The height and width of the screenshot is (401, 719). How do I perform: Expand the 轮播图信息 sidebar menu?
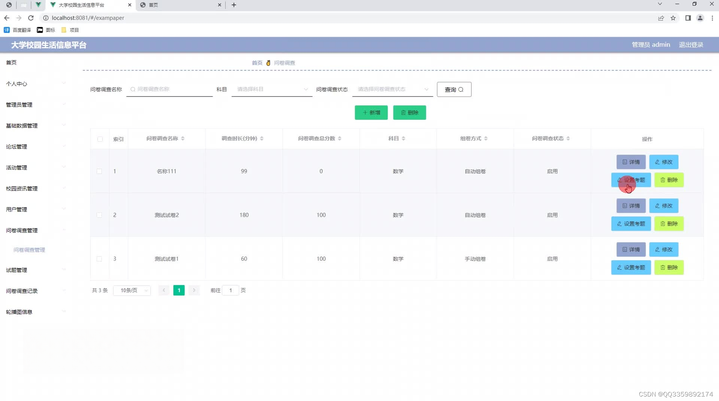36,312
